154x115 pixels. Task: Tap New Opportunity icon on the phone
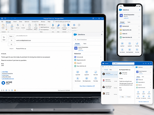(x=130, y=50)
